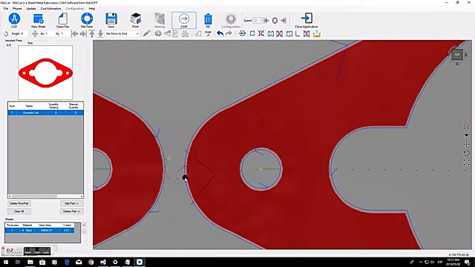Click the Angle input field
The width and height of the screenshot is (475, 267).
click(24, 33)
